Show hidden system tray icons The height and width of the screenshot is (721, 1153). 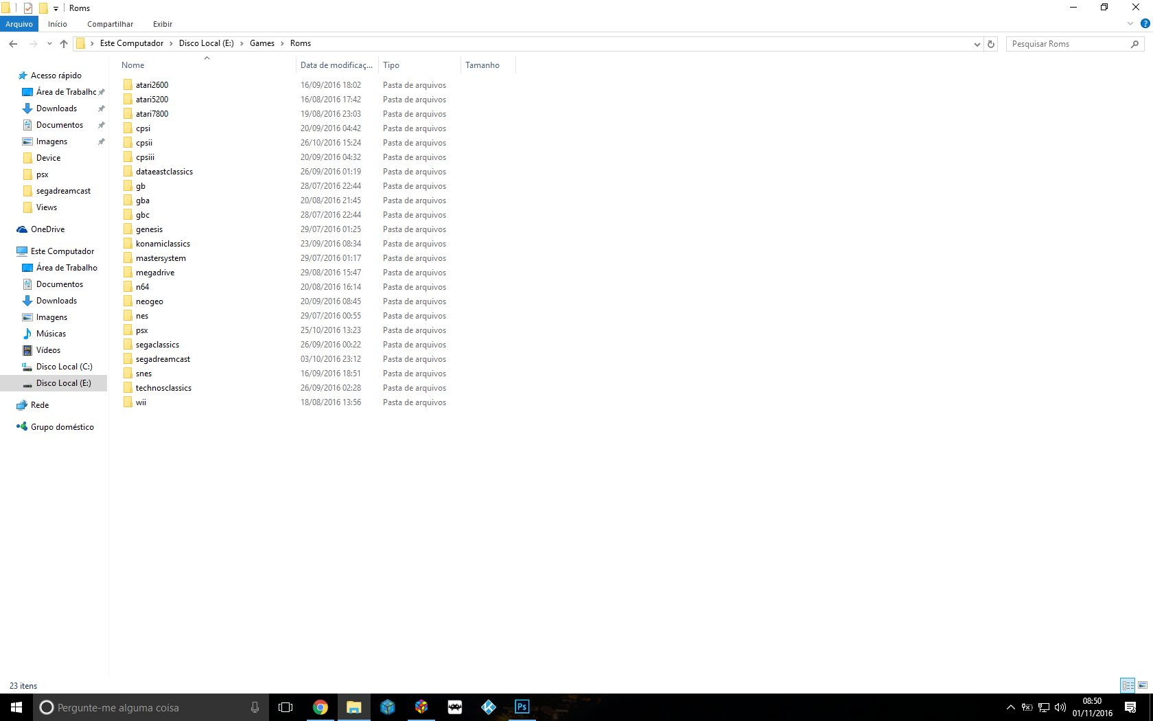click(1010, 707)
